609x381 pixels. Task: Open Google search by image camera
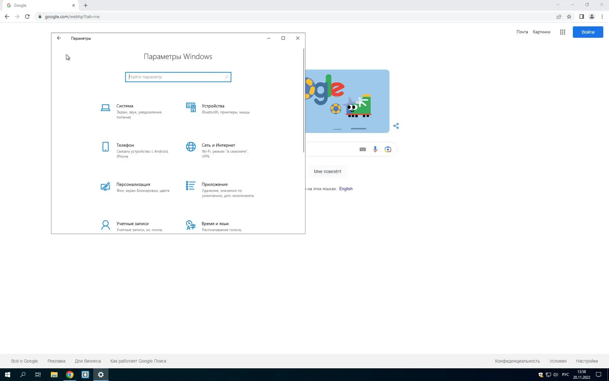click(388, 149)
